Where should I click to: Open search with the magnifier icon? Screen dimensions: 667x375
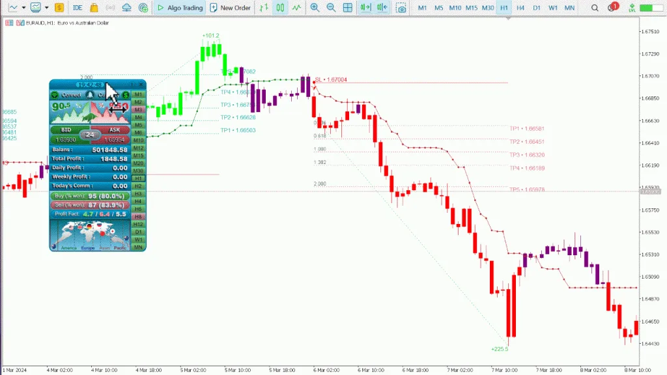coord(595,7)
